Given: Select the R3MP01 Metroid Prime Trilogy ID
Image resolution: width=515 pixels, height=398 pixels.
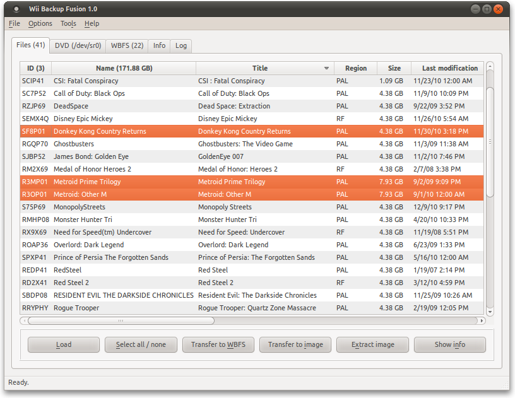Looking at the screenshot, I should click(x=35, y=182).
